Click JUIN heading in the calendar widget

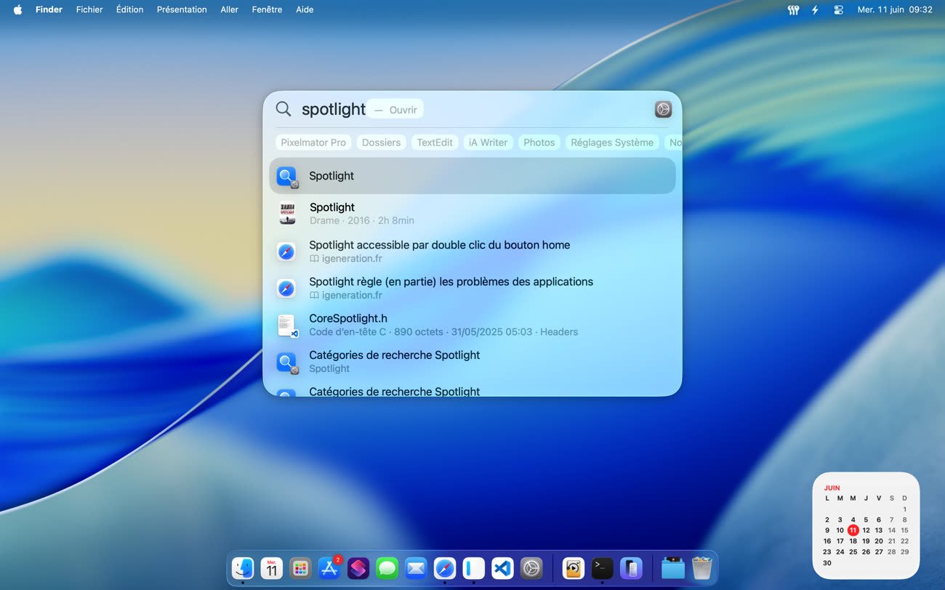(832, 488)
